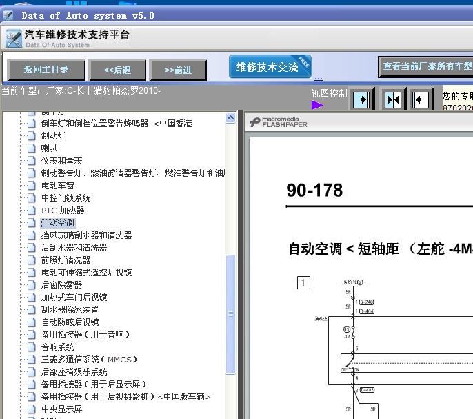
Task: Open 制动警告灯、燃油滤清器警告灯 entry
Action: (x=132, y=173)
